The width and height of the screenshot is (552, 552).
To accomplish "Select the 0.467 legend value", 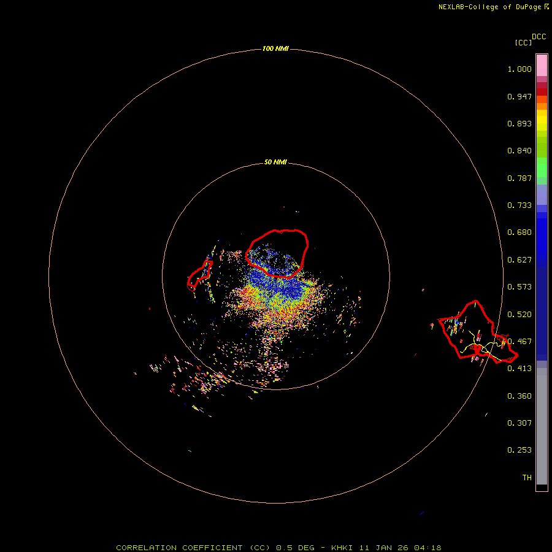I will click(519, 342).
